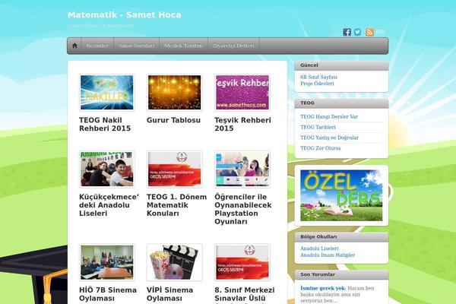Viewport: 456px width, 304px height.
Task: Open the Twitter profile icon
Action: coord(357,32)
